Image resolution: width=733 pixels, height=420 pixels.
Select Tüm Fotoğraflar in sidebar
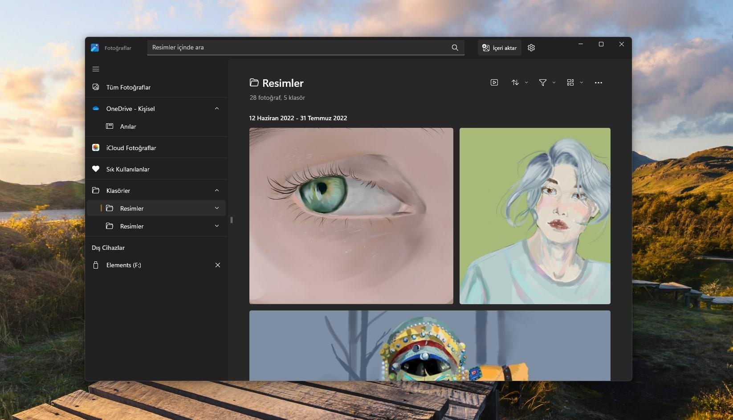click(x=156, y=87)
